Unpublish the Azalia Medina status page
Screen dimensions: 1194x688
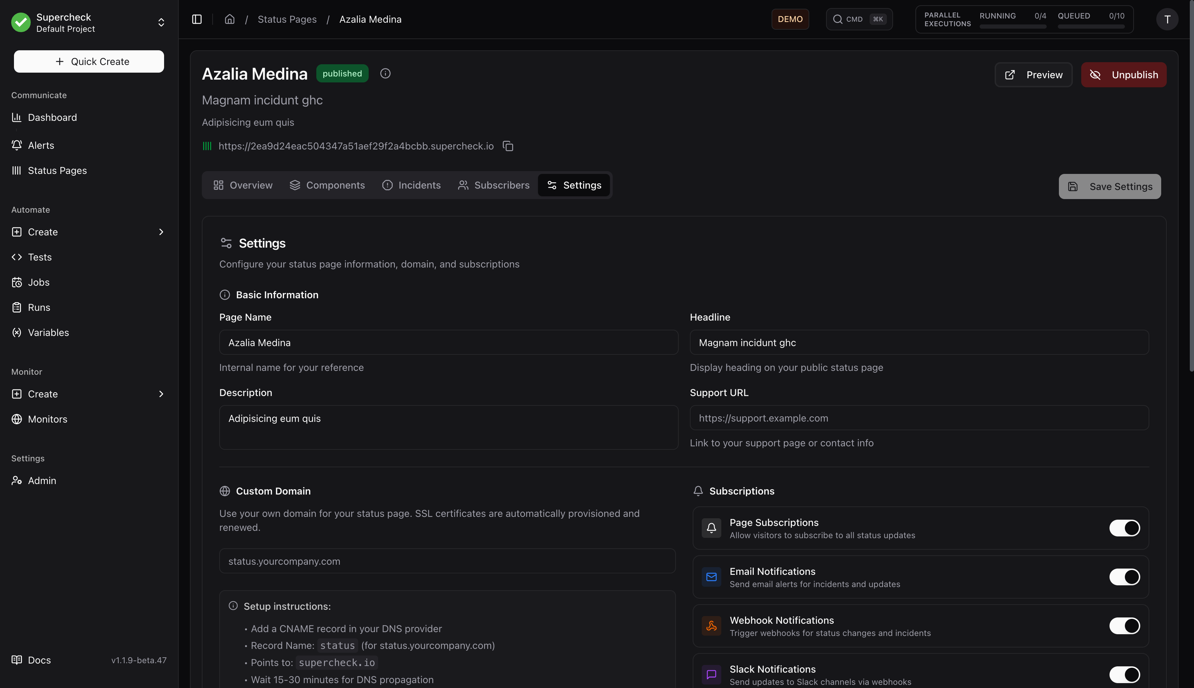coord(1123,75)
